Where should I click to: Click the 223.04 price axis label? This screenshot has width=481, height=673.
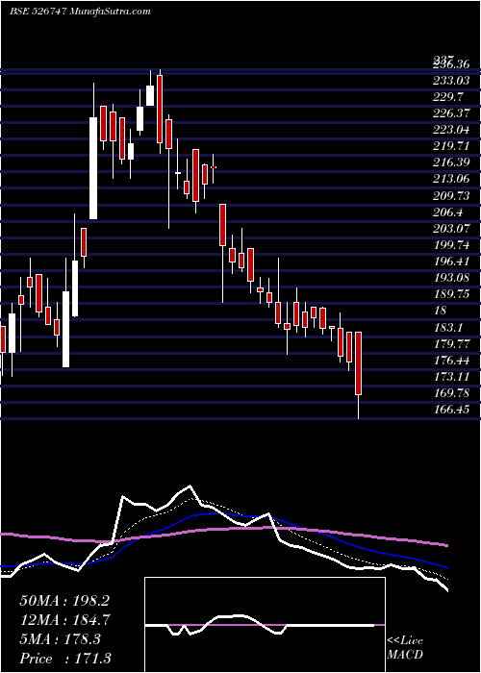coord(451,130)
